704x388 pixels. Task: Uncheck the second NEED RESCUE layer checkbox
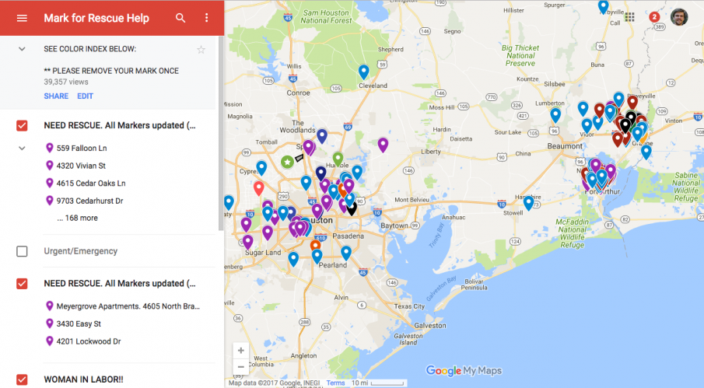pyautogui.click(x=22, y=284)
